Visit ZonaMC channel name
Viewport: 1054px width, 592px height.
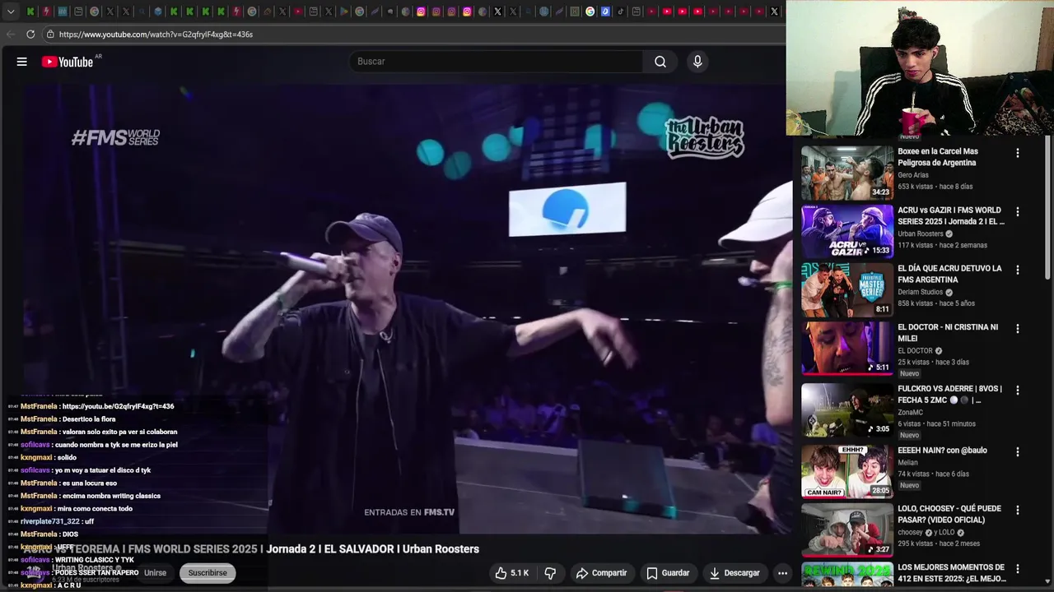[911, 413]
